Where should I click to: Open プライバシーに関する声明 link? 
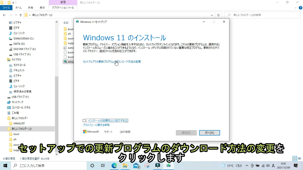[x=96, y=125]
